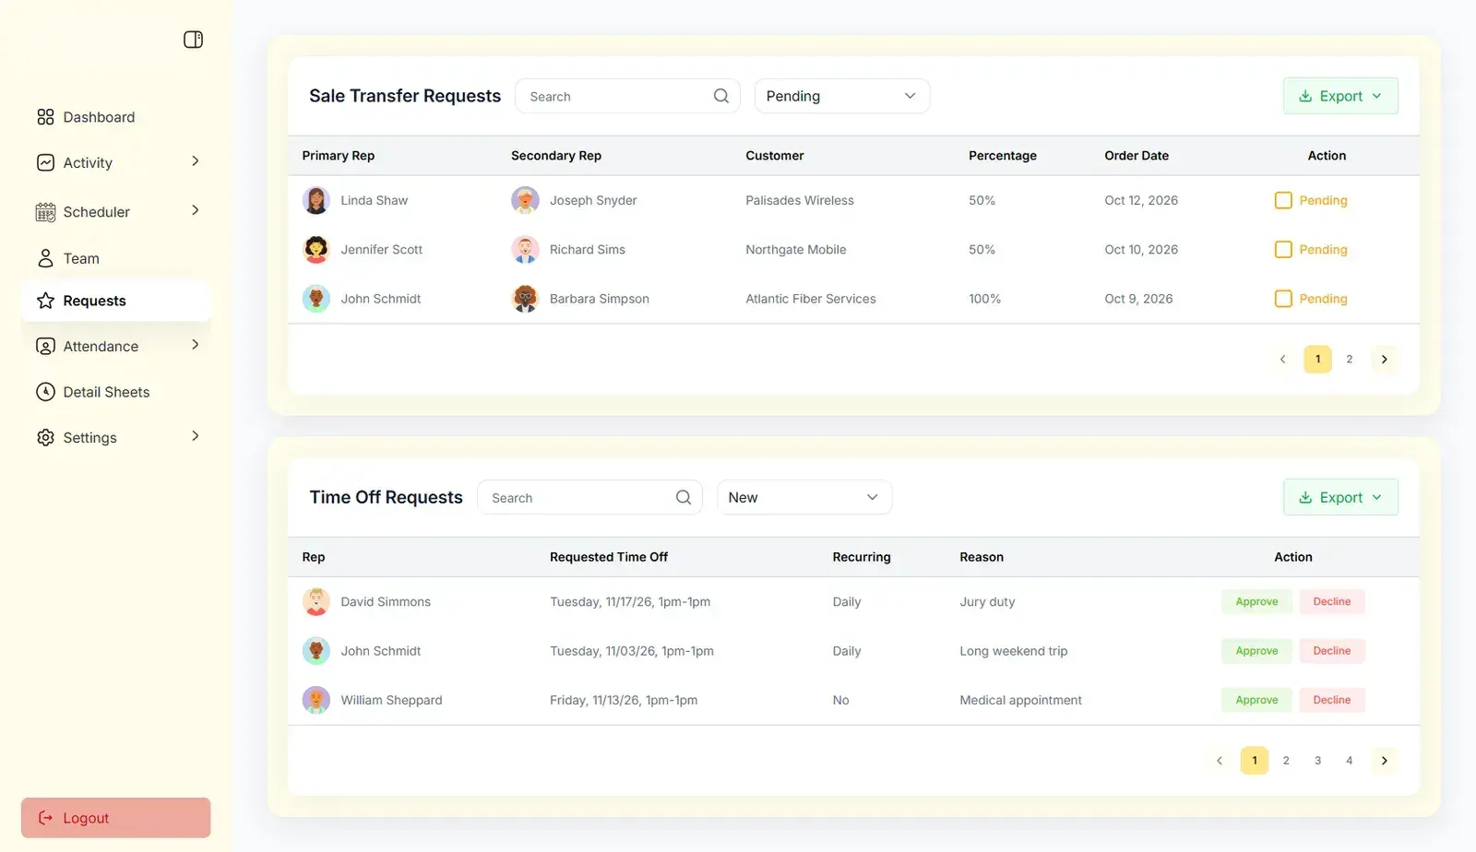Viewport: 1476px width, 852px height.
Task: Click the Dashboard grid icon
Action: 45,117
